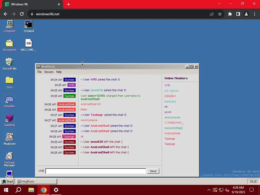Maximize the MsgRoom window
The height and width of the screenshot is (195, 260).
pos(191,67)
